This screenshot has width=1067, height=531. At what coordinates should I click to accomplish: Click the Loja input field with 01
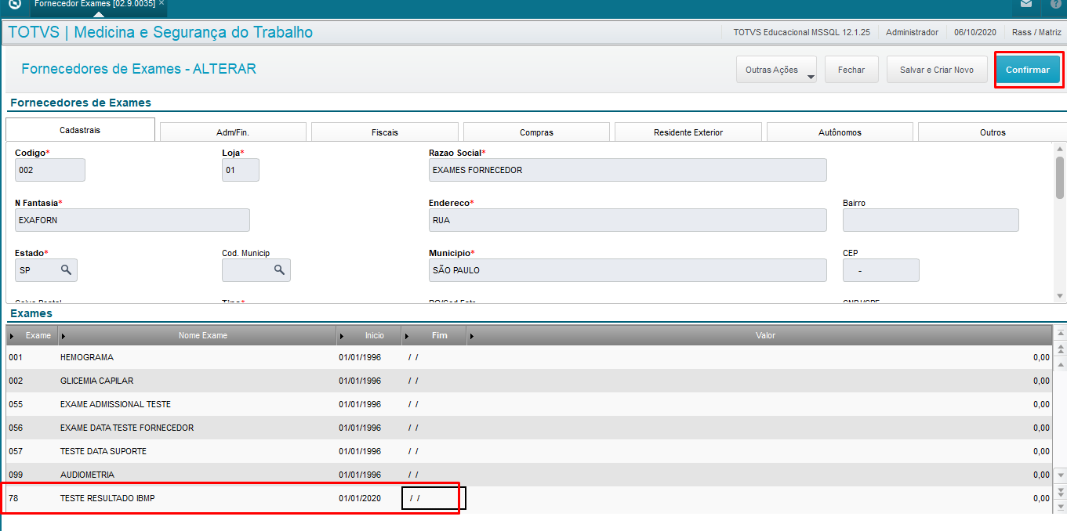(241, 170)
